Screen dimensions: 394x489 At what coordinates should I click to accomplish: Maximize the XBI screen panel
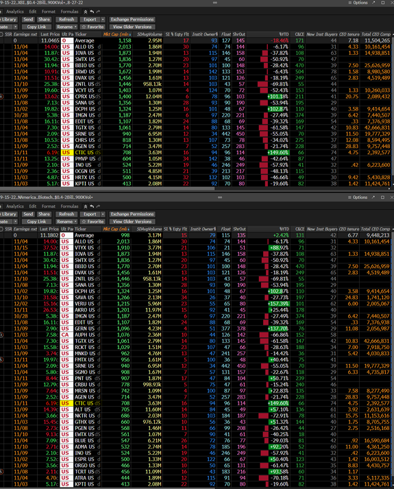click(x=383, y=3)
